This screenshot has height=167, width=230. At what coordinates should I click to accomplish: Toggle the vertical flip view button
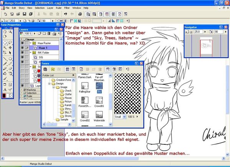[x=65, y=21]
